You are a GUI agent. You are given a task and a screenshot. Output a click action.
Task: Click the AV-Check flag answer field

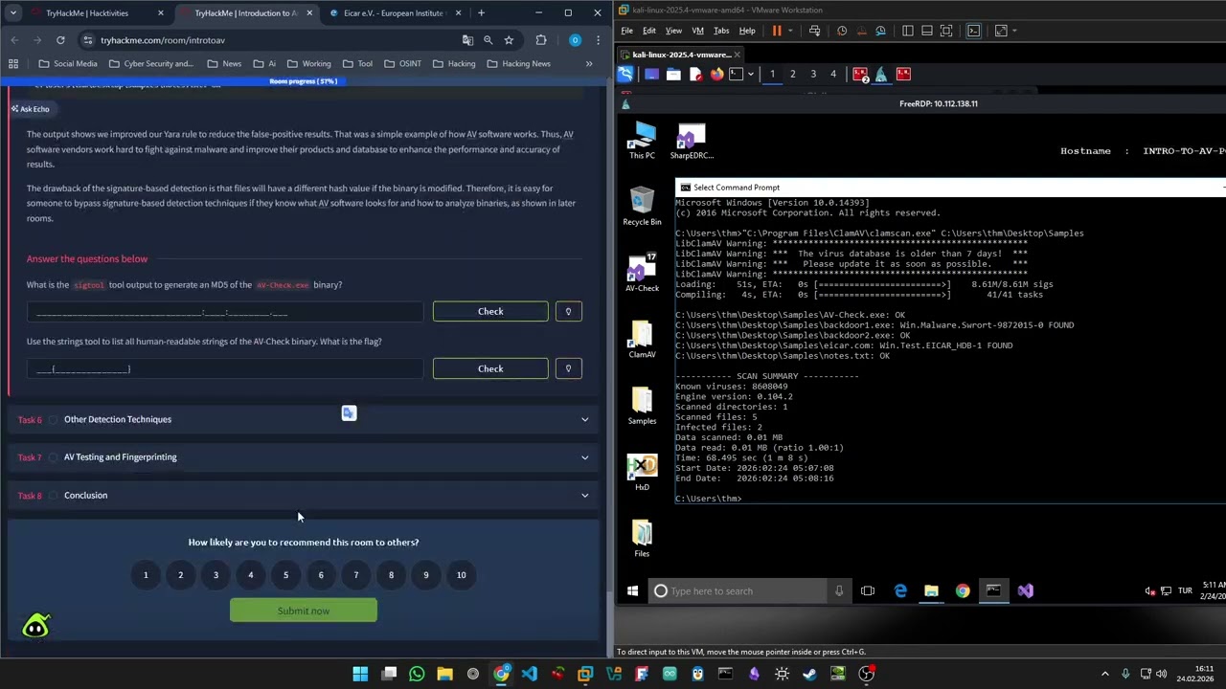coord(225,368)
